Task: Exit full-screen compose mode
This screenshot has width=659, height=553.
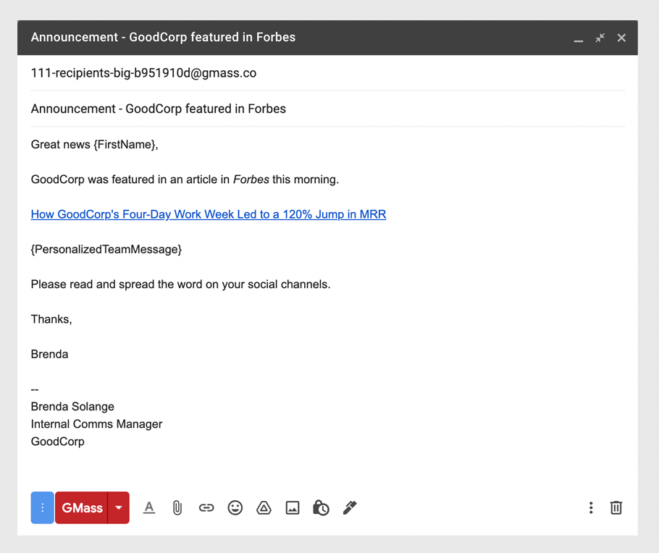Action: (600, 38)
